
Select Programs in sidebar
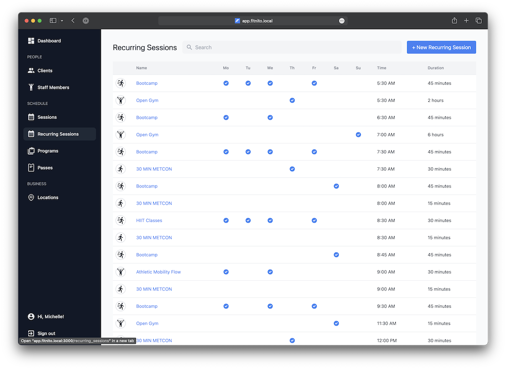(x=60, y=151)
